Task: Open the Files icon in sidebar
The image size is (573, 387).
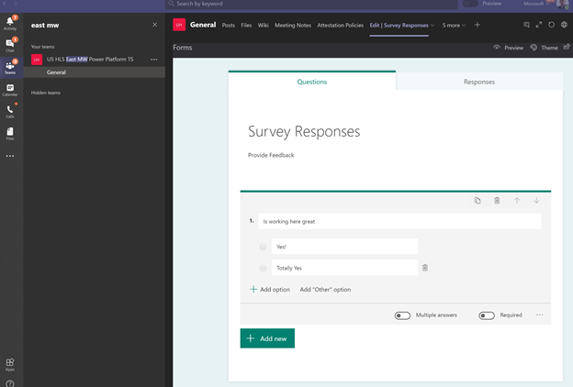Action: 10,133
